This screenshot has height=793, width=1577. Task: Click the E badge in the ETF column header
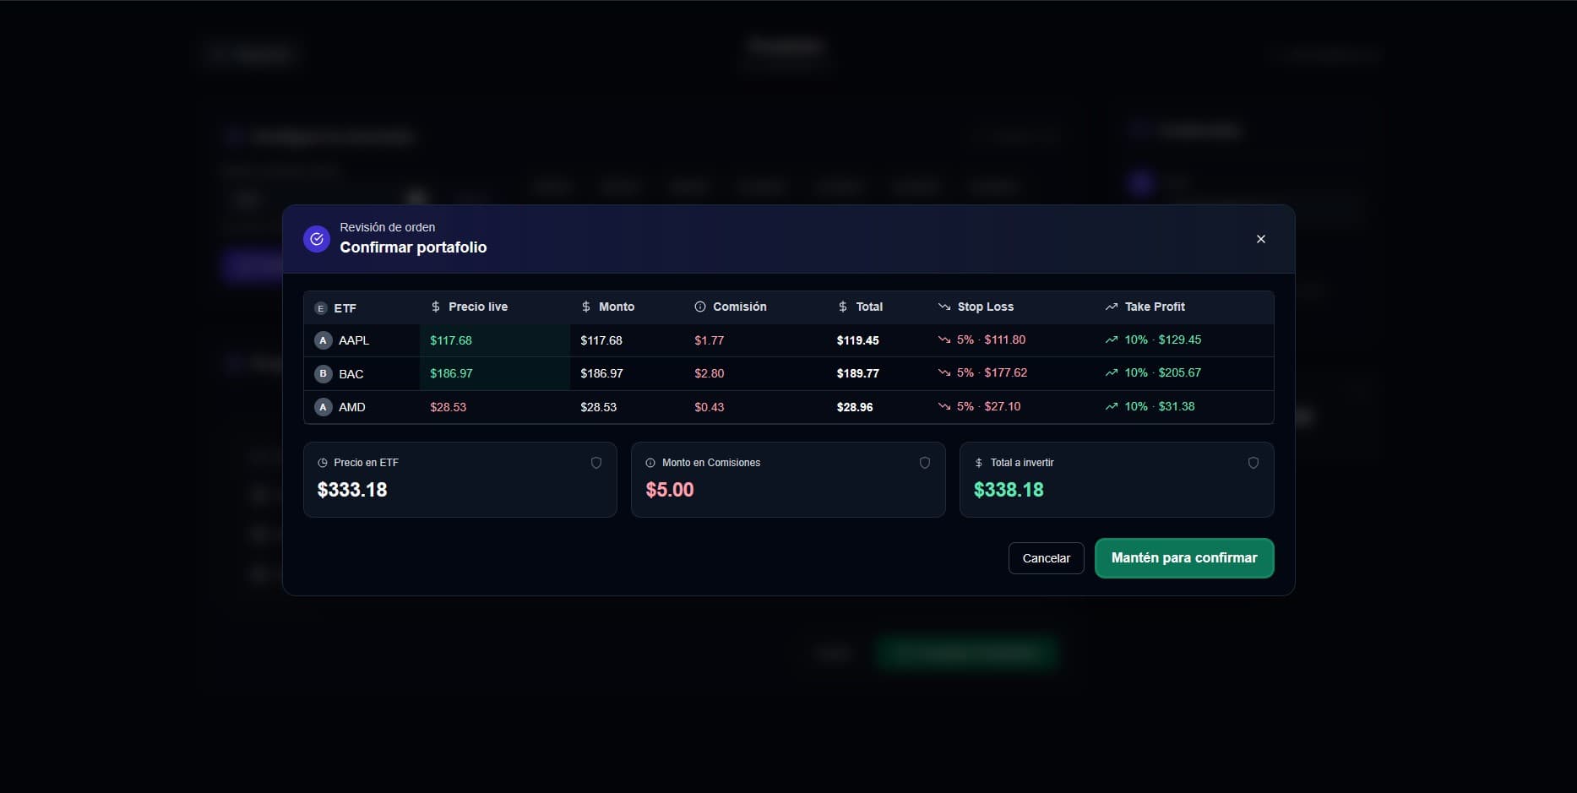tap(321, 307)
